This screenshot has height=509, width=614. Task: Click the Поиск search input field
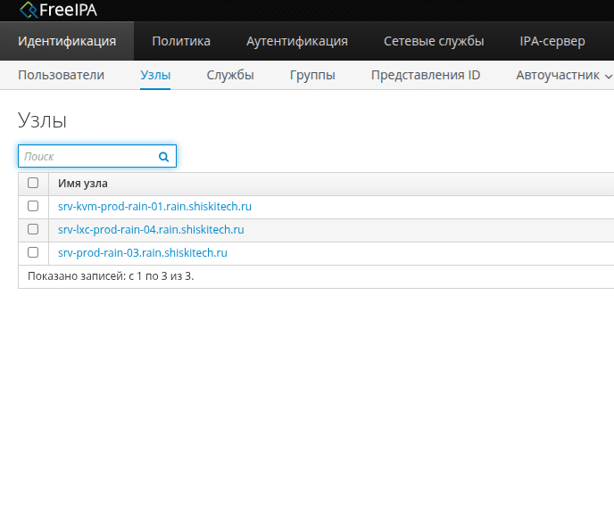coord(87,156)
